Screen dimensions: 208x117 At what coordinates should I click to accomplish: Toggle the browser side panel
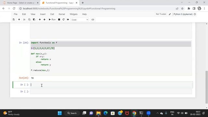point(194,8)
